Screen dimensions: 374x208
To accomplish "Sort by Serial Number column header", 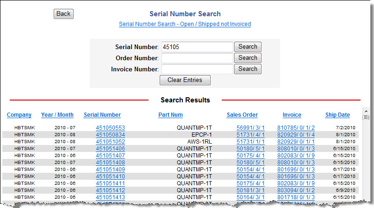I will click(x=102, y=115).
